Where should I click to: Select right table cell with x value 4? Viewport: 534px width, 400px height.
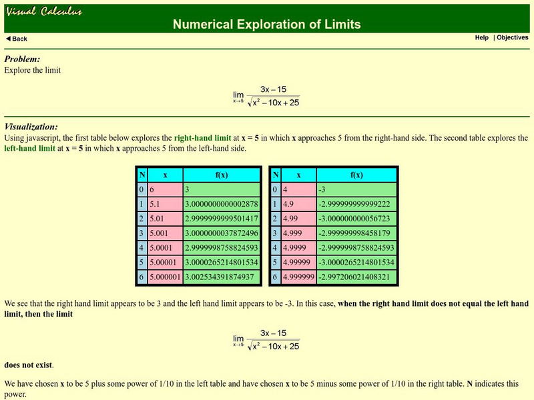(298, 189)
